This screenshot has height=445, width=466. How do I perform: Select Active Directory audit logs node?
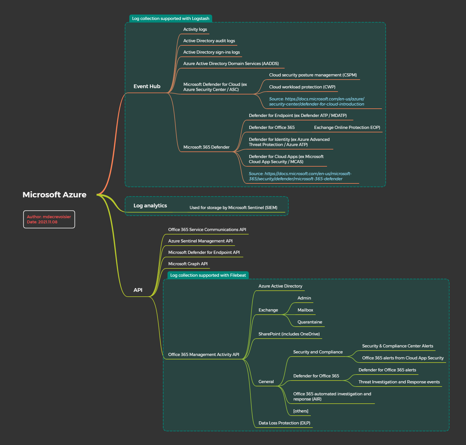pos(209,41)
